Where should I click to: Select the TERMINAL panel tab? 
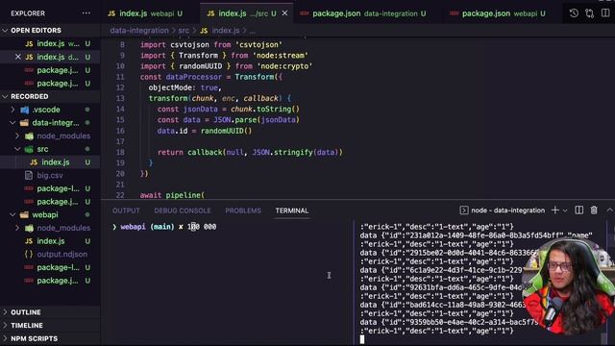point(292,210)
